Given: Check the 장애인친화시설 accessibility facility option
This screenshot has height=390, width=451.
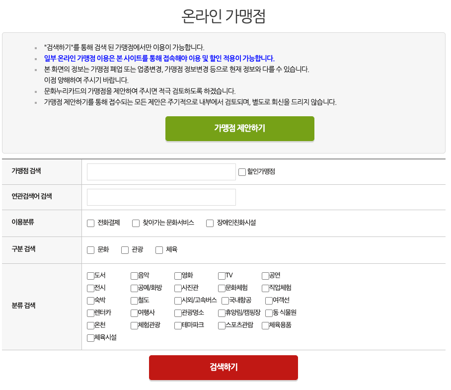Looking at the screenshot, I should [210, 223].
